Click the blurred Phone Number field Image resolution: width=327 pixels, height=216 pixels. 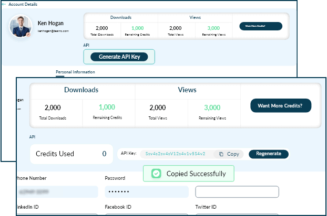tap(57, 192)
